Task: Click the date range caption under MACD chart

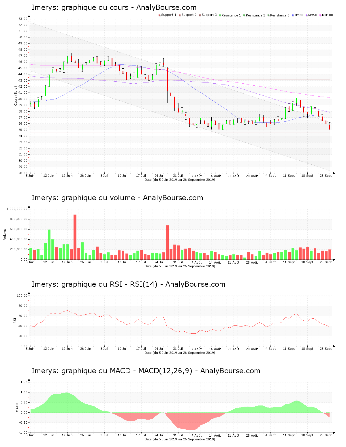Action: (179, 439)
